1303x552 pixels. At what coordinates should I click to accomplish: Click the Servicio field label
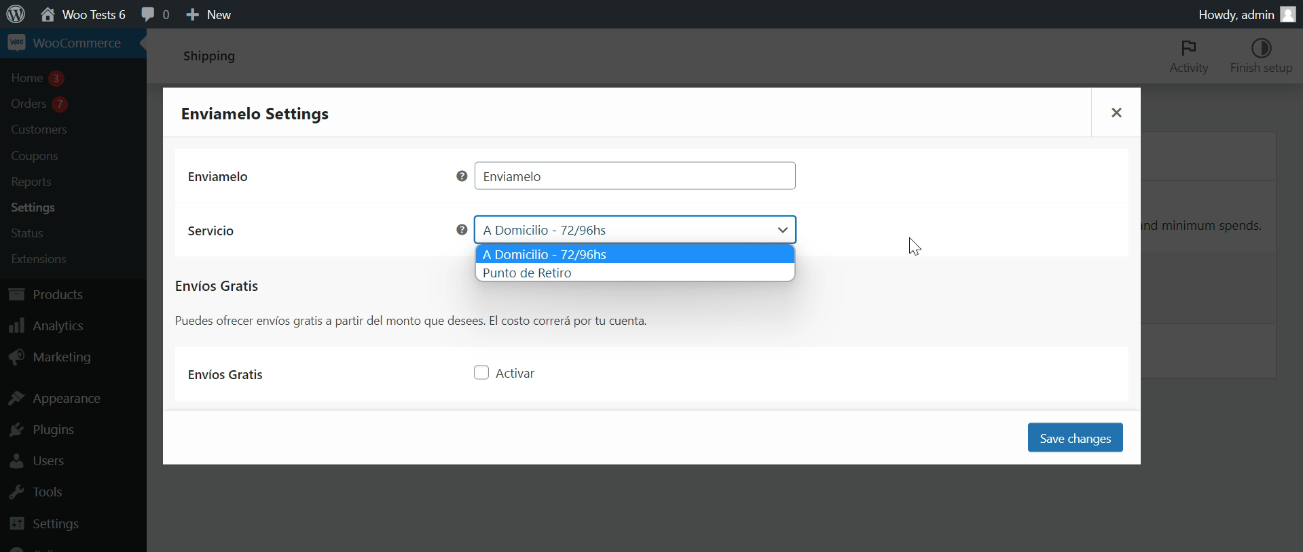(210, 231)
